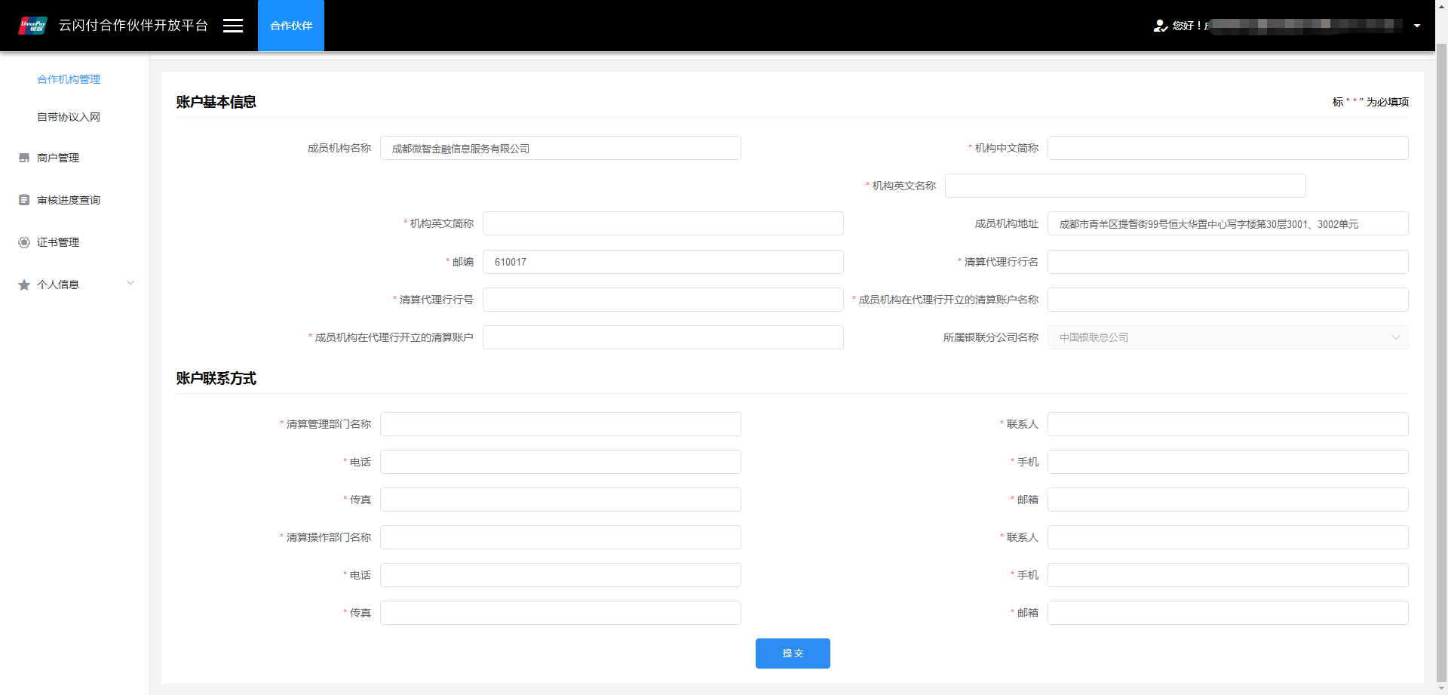This screenshot has height=695, width=1448.
Task: Open 合作机构管理 in sidebar
Action: tap(69, 79)
